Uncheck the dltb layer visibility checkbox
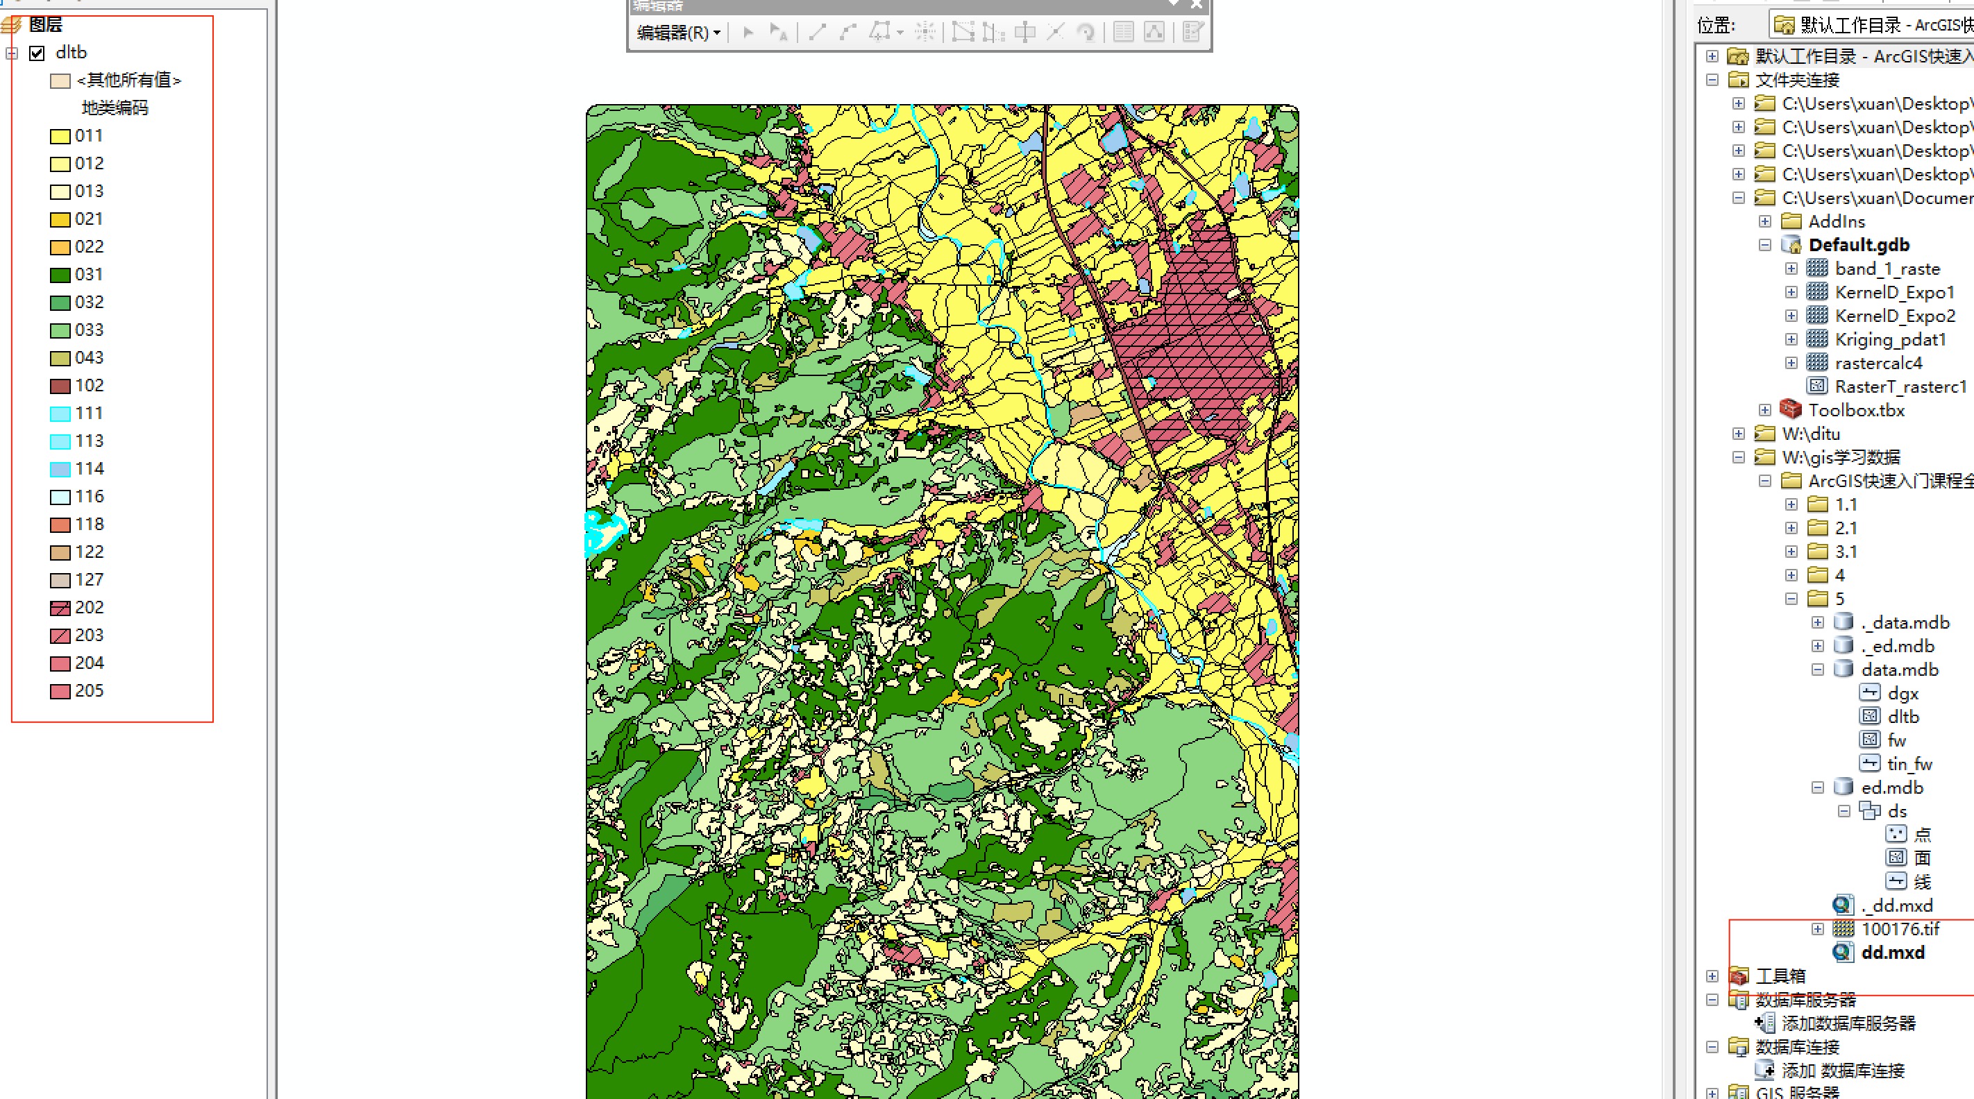 (37, 53)
